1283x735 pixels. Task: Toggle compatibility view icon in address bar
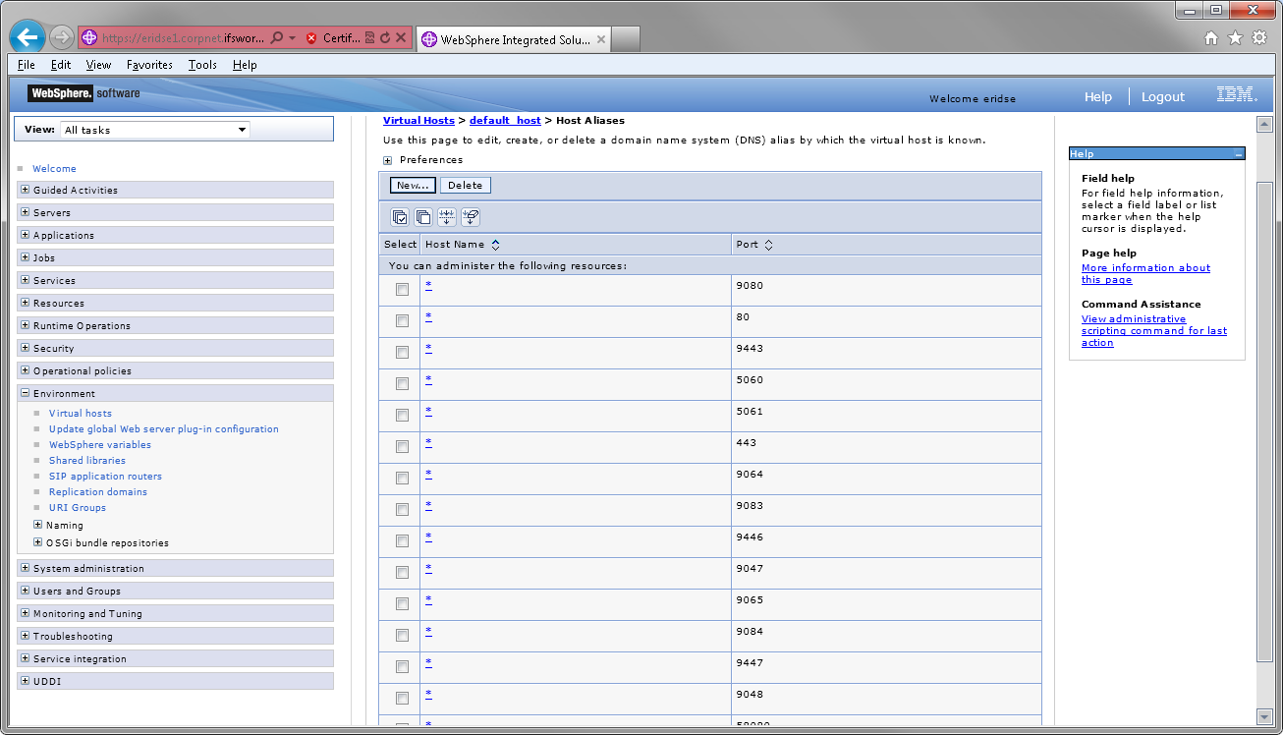369,38
